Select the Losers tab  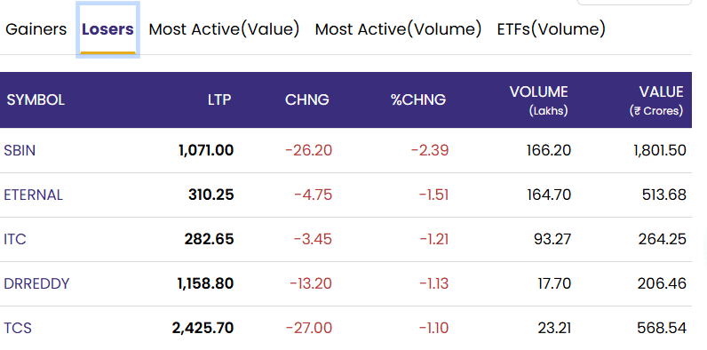click(107, 29)
